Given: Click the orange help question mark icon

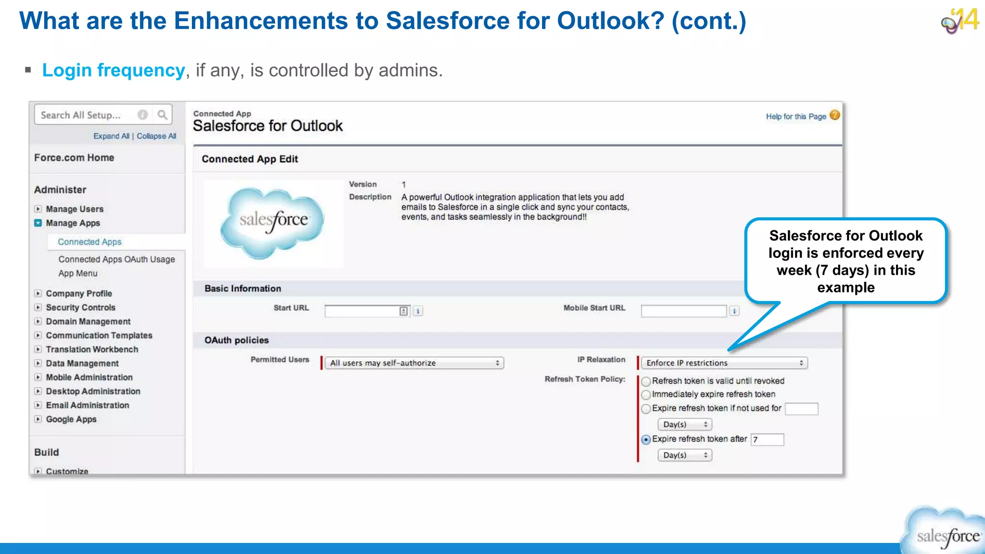Looking at the screenshot, I should click(x=835, y=115).
